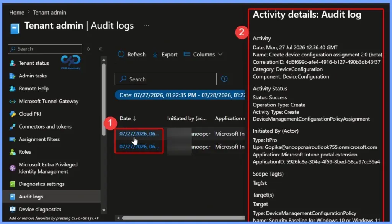The height and width of the screenshot is (224, 392).
Task: Open the second 07/27/2026 audit log entry
Action: [x=139, y=147]
